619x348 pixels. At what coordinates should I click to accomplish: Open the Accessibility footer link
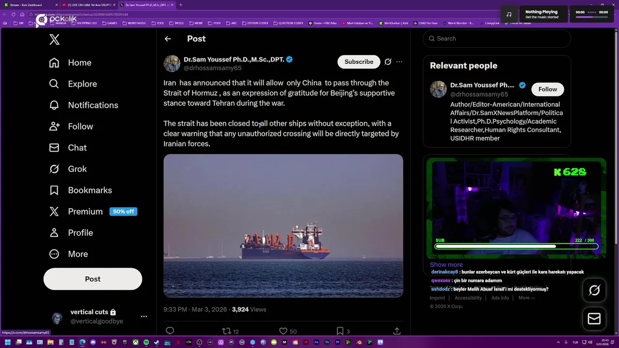468,298
